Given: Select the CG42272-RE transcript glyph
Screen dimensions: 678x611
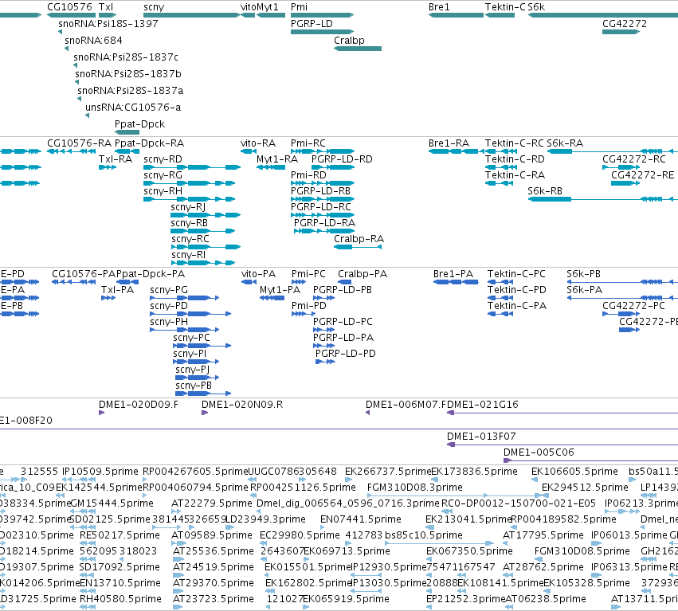Looking at the screenshot, I should pos(625,183).
